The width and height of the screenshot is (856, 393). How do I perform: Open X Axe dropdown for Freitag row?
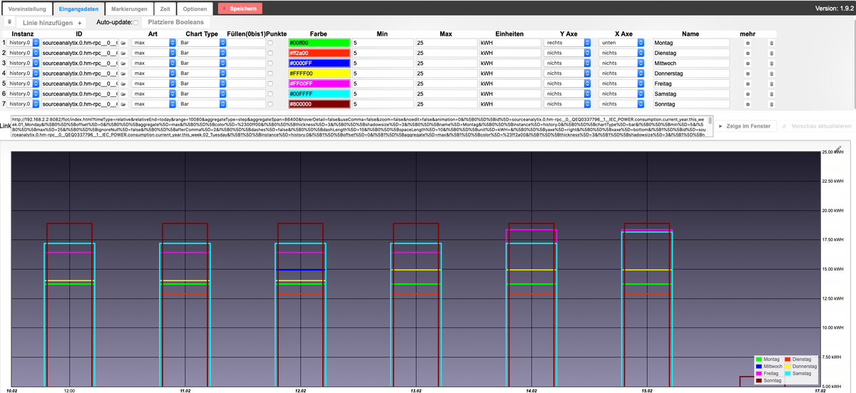tap(622, 83)
